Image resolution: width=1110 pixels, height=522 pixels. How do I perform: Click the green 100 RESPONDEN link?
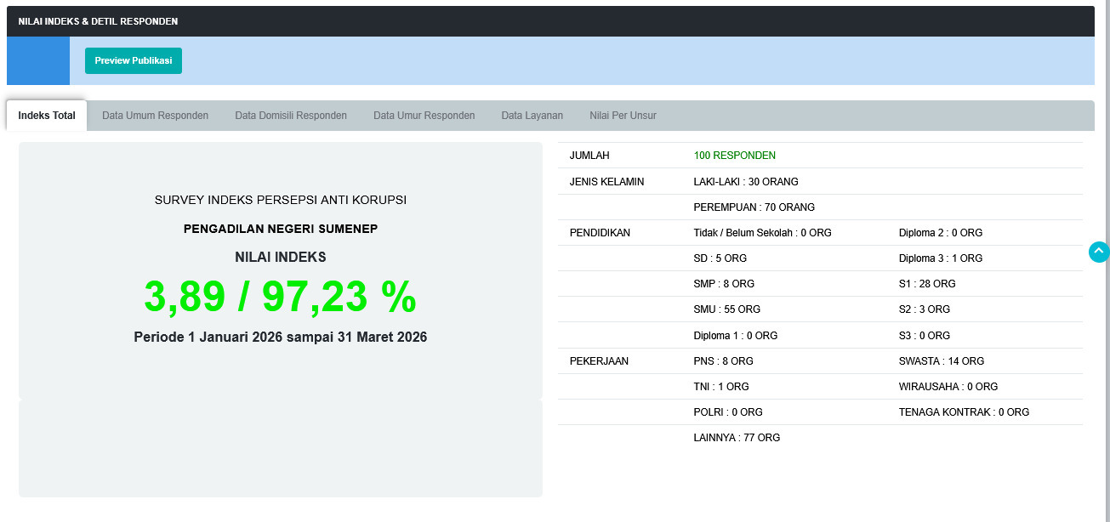[734, 155]
